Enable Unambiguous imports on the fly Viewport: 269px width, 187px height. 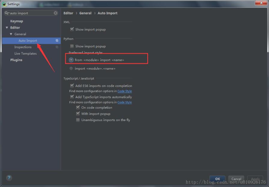click(x=78, y=120)
